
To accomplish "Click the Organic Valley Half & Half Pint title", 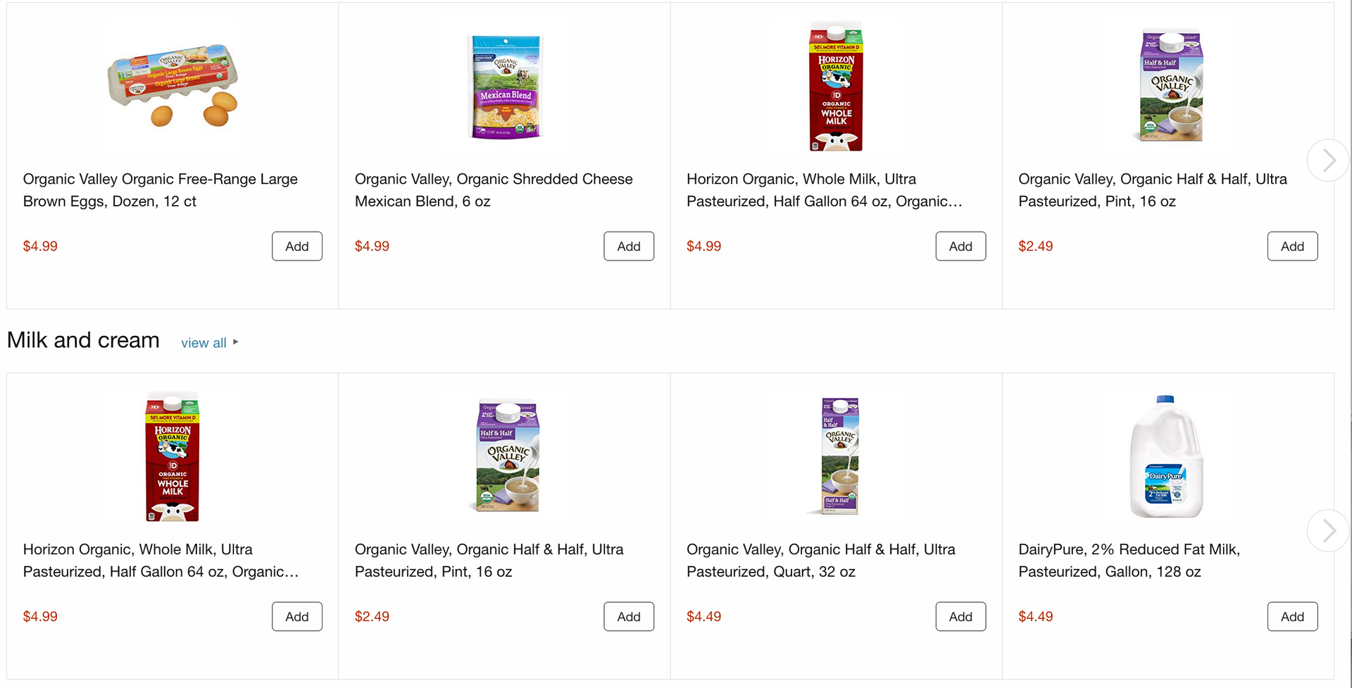I will click(x=489, y=560).
